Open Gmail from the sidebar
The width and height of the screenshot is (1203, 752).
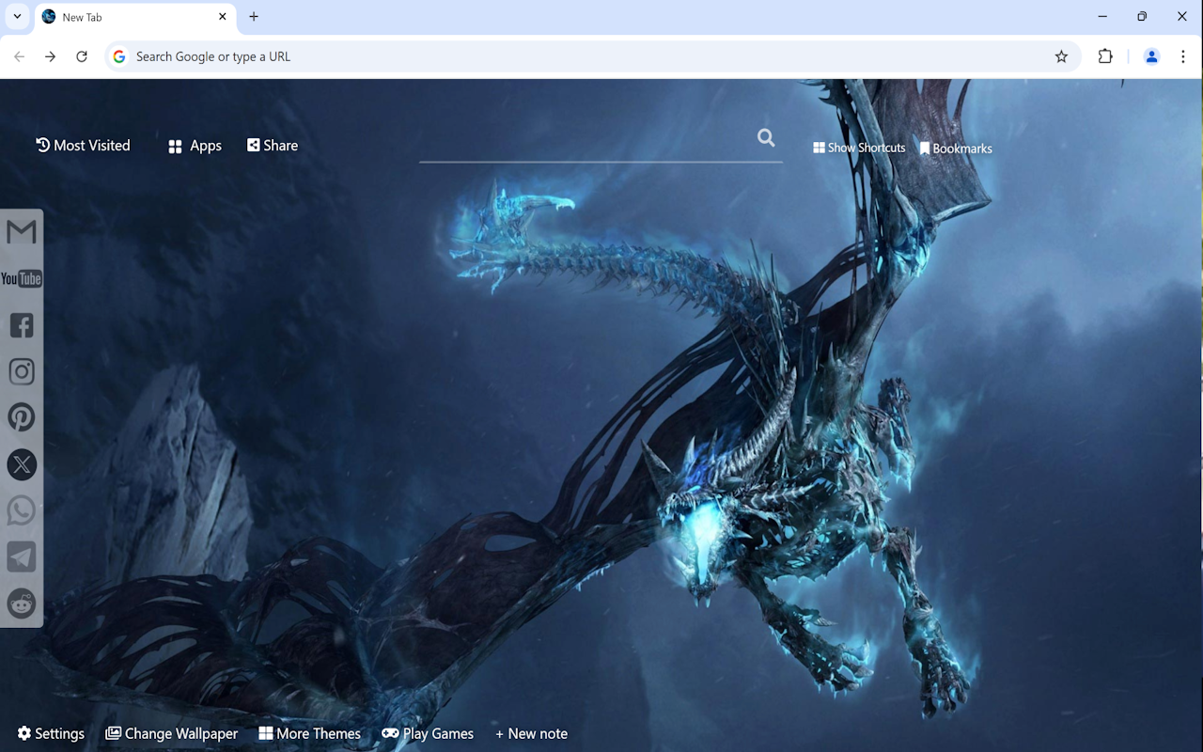pos(21,231)
